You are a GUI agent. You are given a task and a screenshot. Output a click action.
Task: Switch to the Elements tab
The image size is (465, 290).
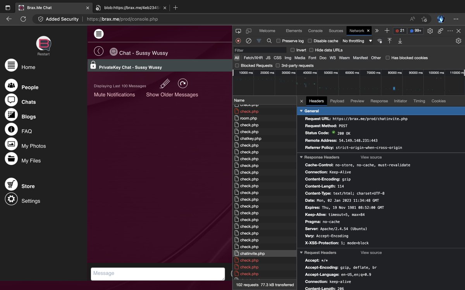pyautogui.click(x=294, y=31)
